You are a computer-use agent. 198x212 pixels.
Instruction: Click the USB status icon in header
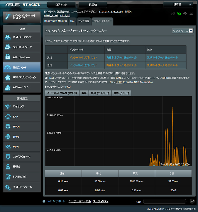click(185, 13)
